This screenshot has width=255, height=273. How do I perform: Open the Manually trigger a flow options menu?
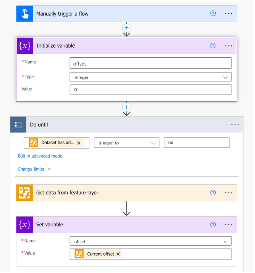coord(228,14)
